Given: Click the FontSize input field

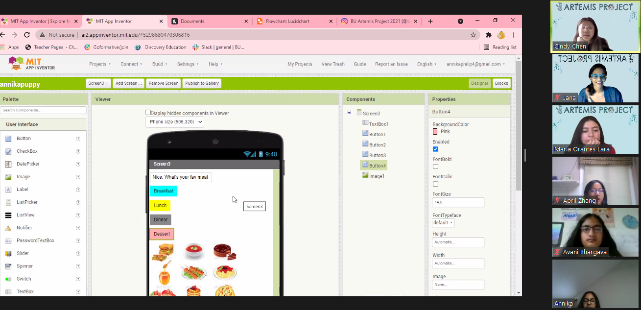Looking at the screenshot, I should point(458,202).
